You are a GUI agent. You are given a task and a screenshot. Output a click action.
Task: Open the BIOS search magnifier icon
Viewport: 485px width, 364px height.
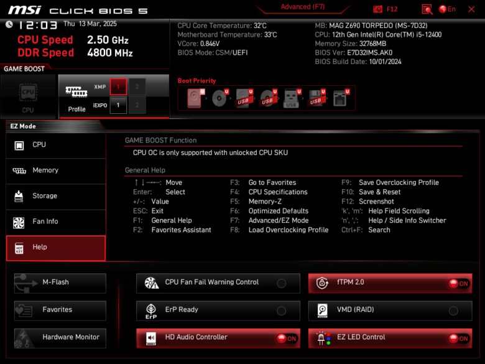tap(427, 9)
